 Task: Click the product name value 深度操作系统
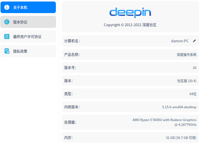click(187, 55)
